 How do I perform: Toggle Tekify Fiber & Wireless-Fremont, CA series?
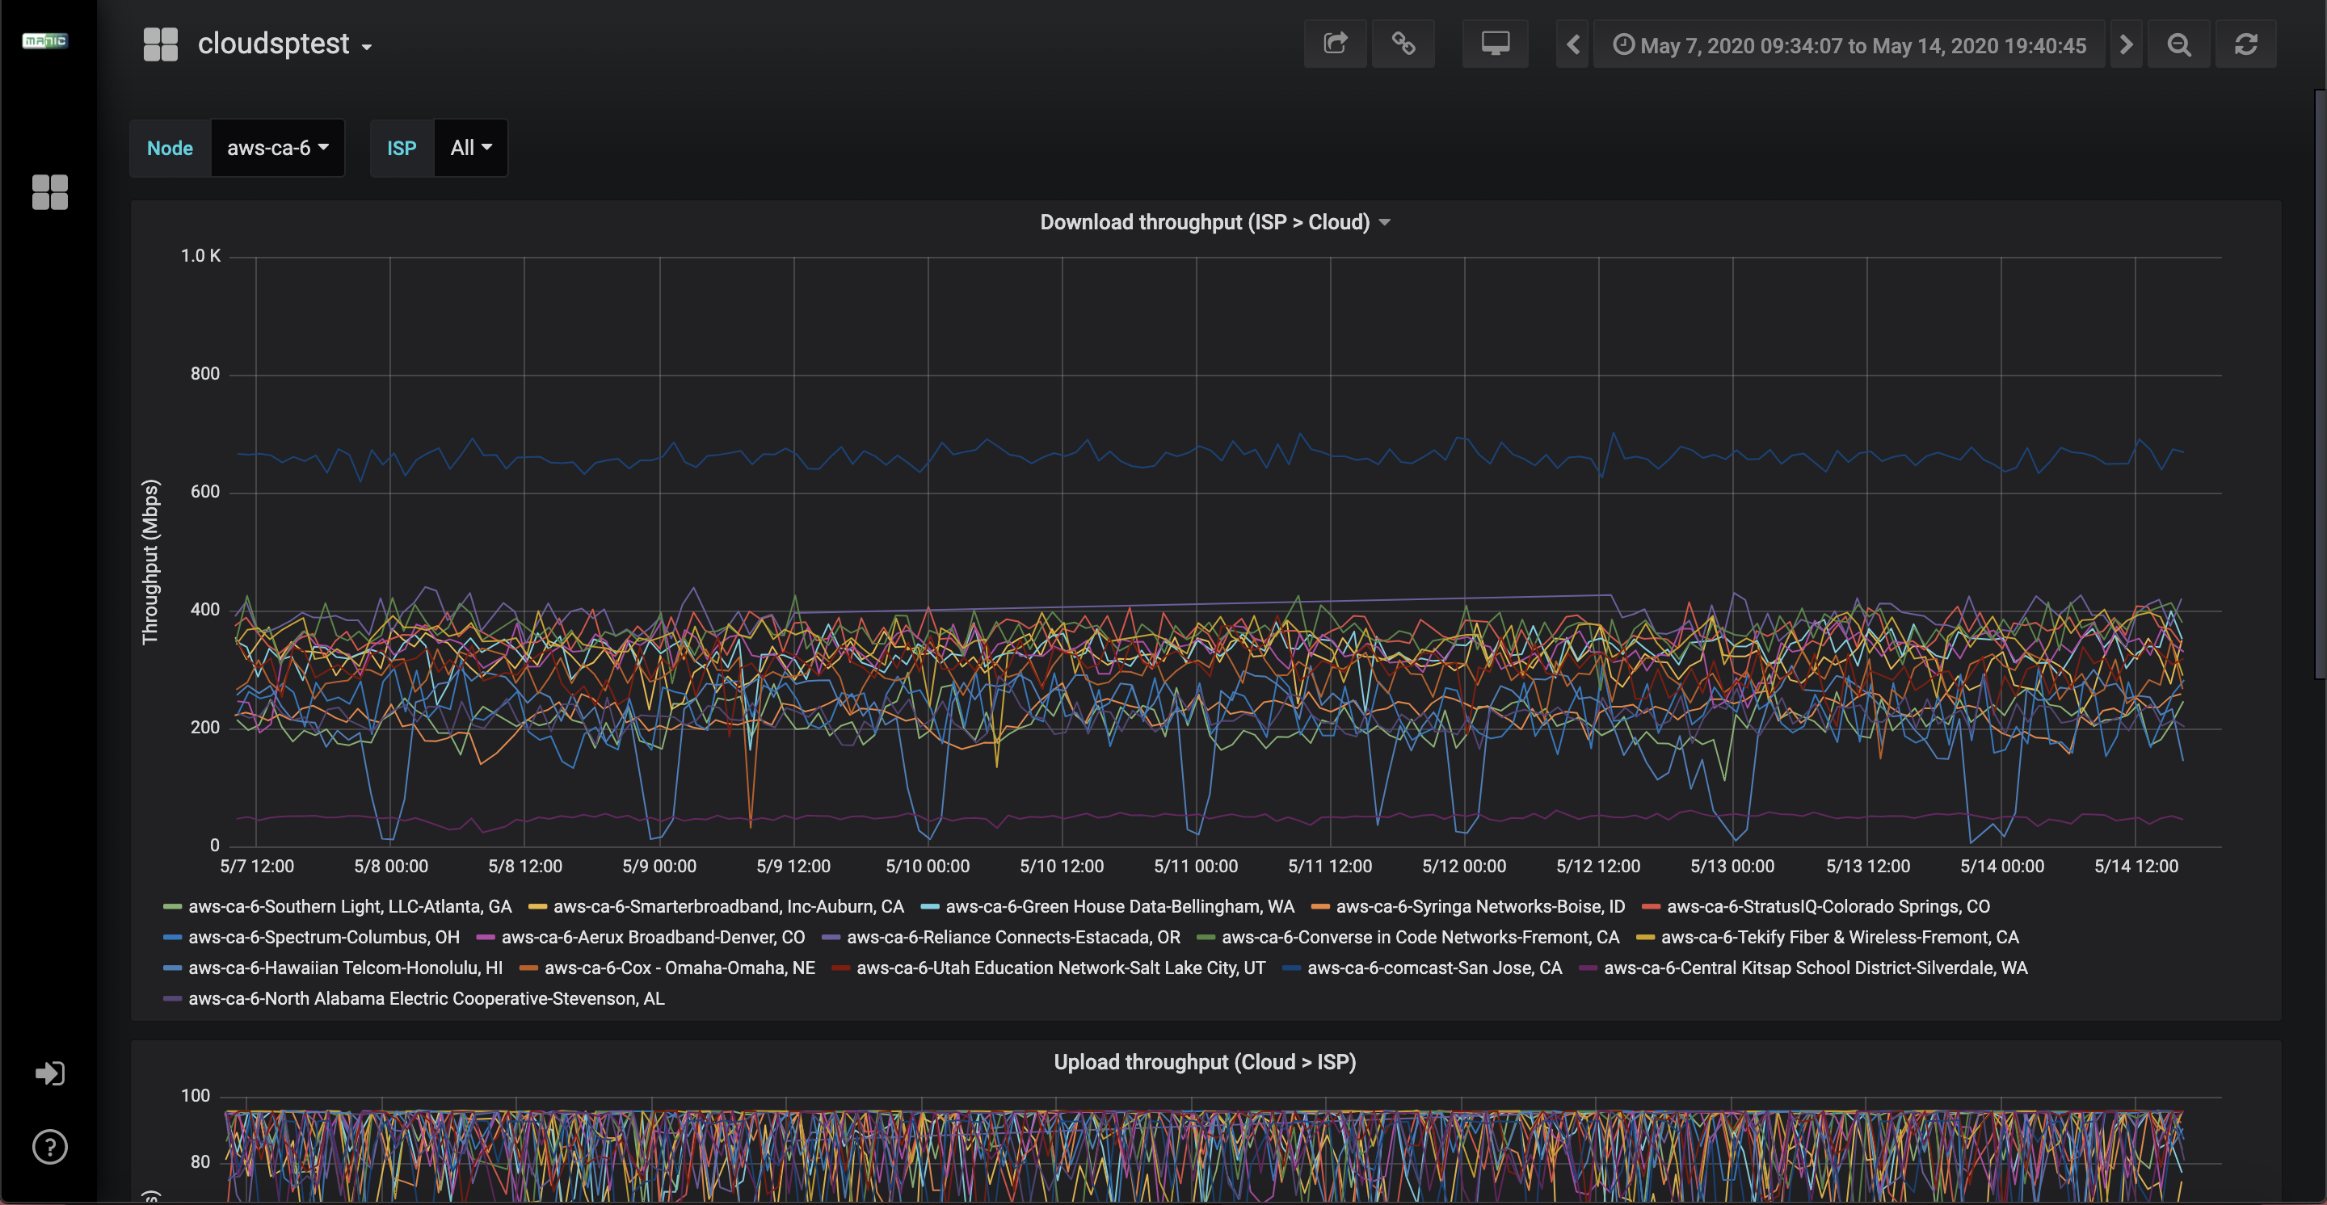pyautogui.click(x=1839, y=937)
